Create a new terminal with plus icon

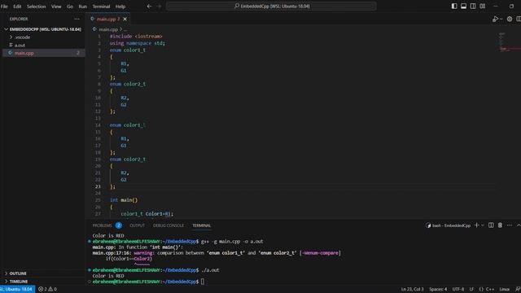(x=476, y=225)
